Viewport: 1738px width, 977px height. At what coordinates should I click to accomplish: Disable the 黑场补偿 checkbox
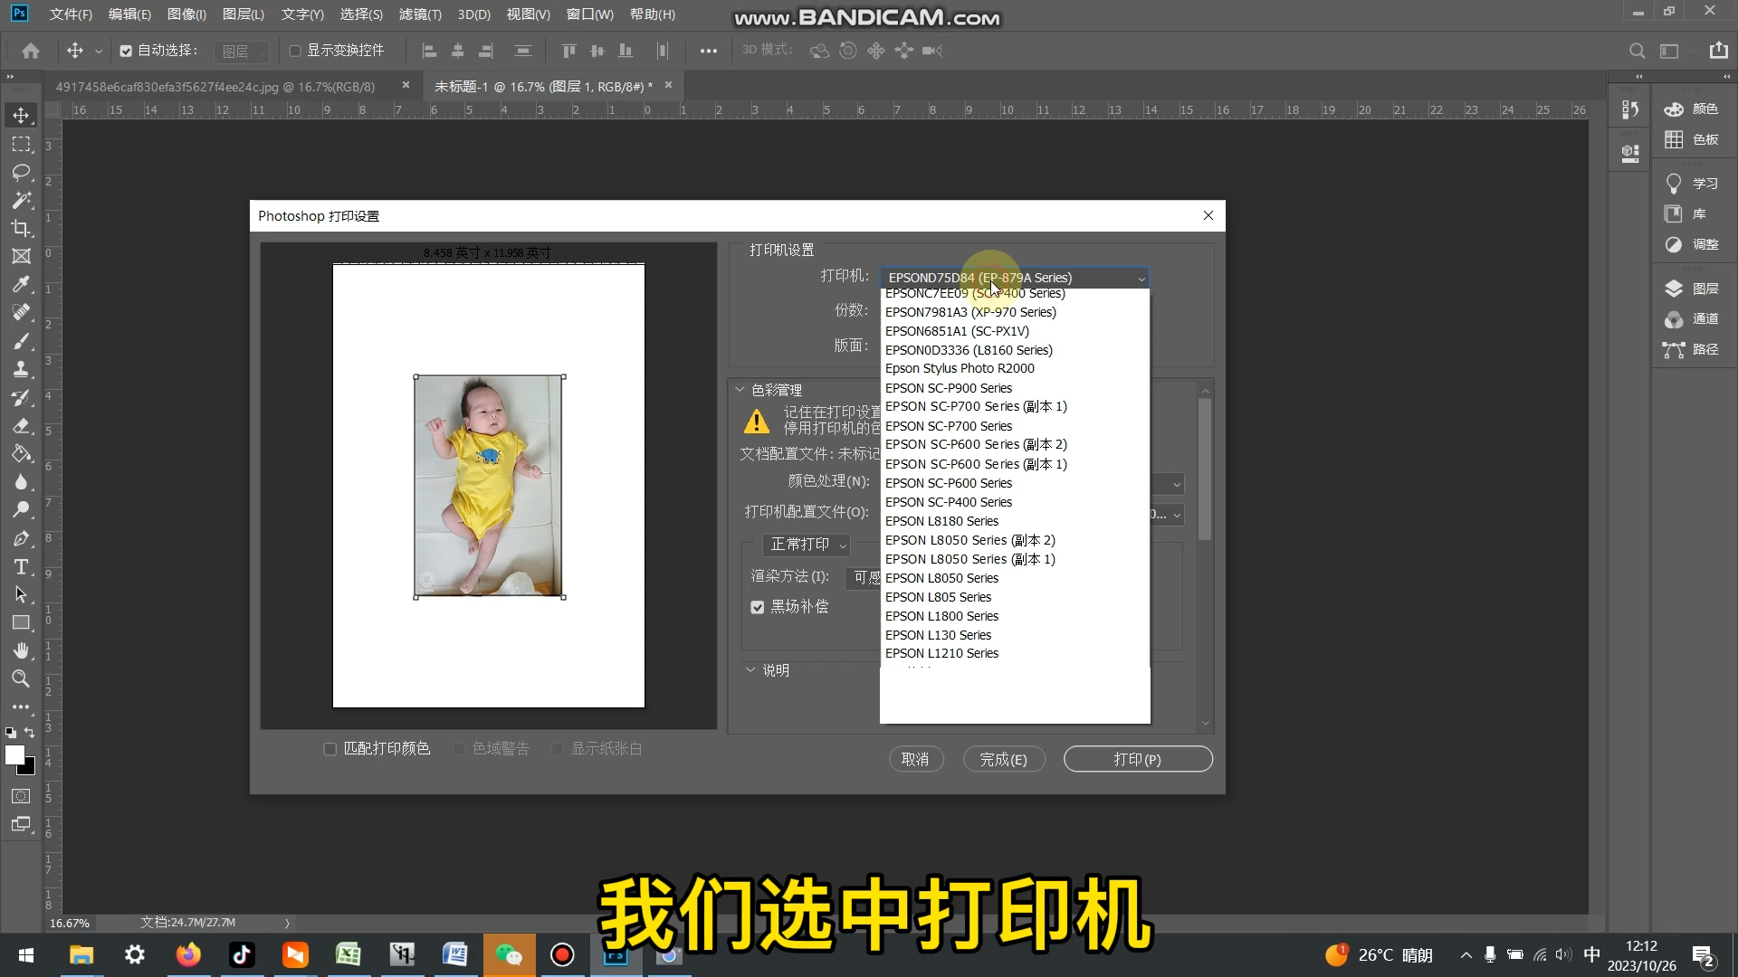pyautogui.click(x=757, y=607)
